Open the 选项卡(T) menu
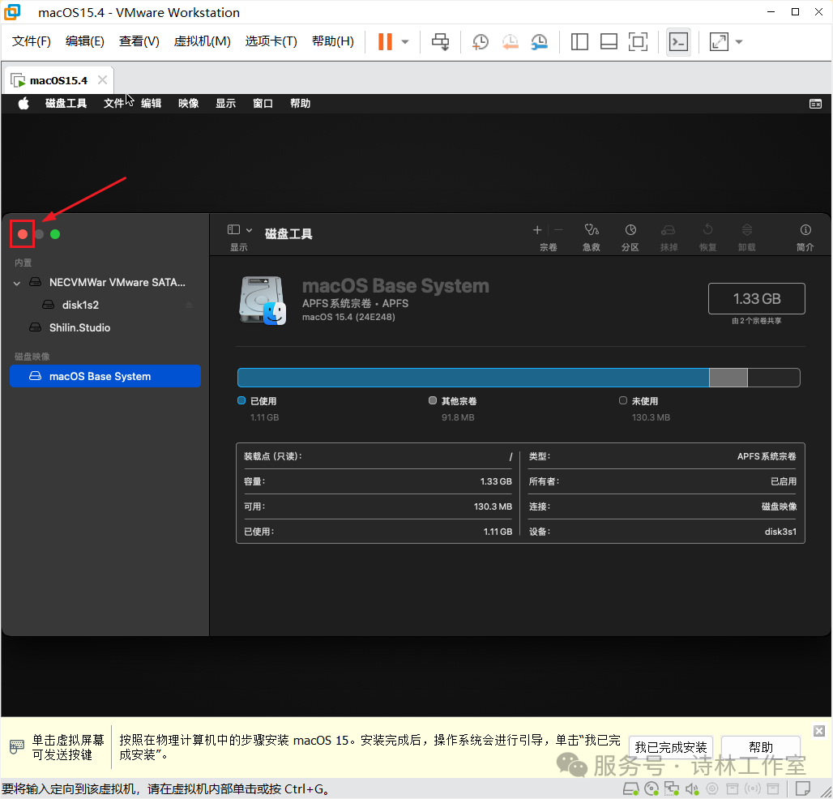 pos(271,41)
